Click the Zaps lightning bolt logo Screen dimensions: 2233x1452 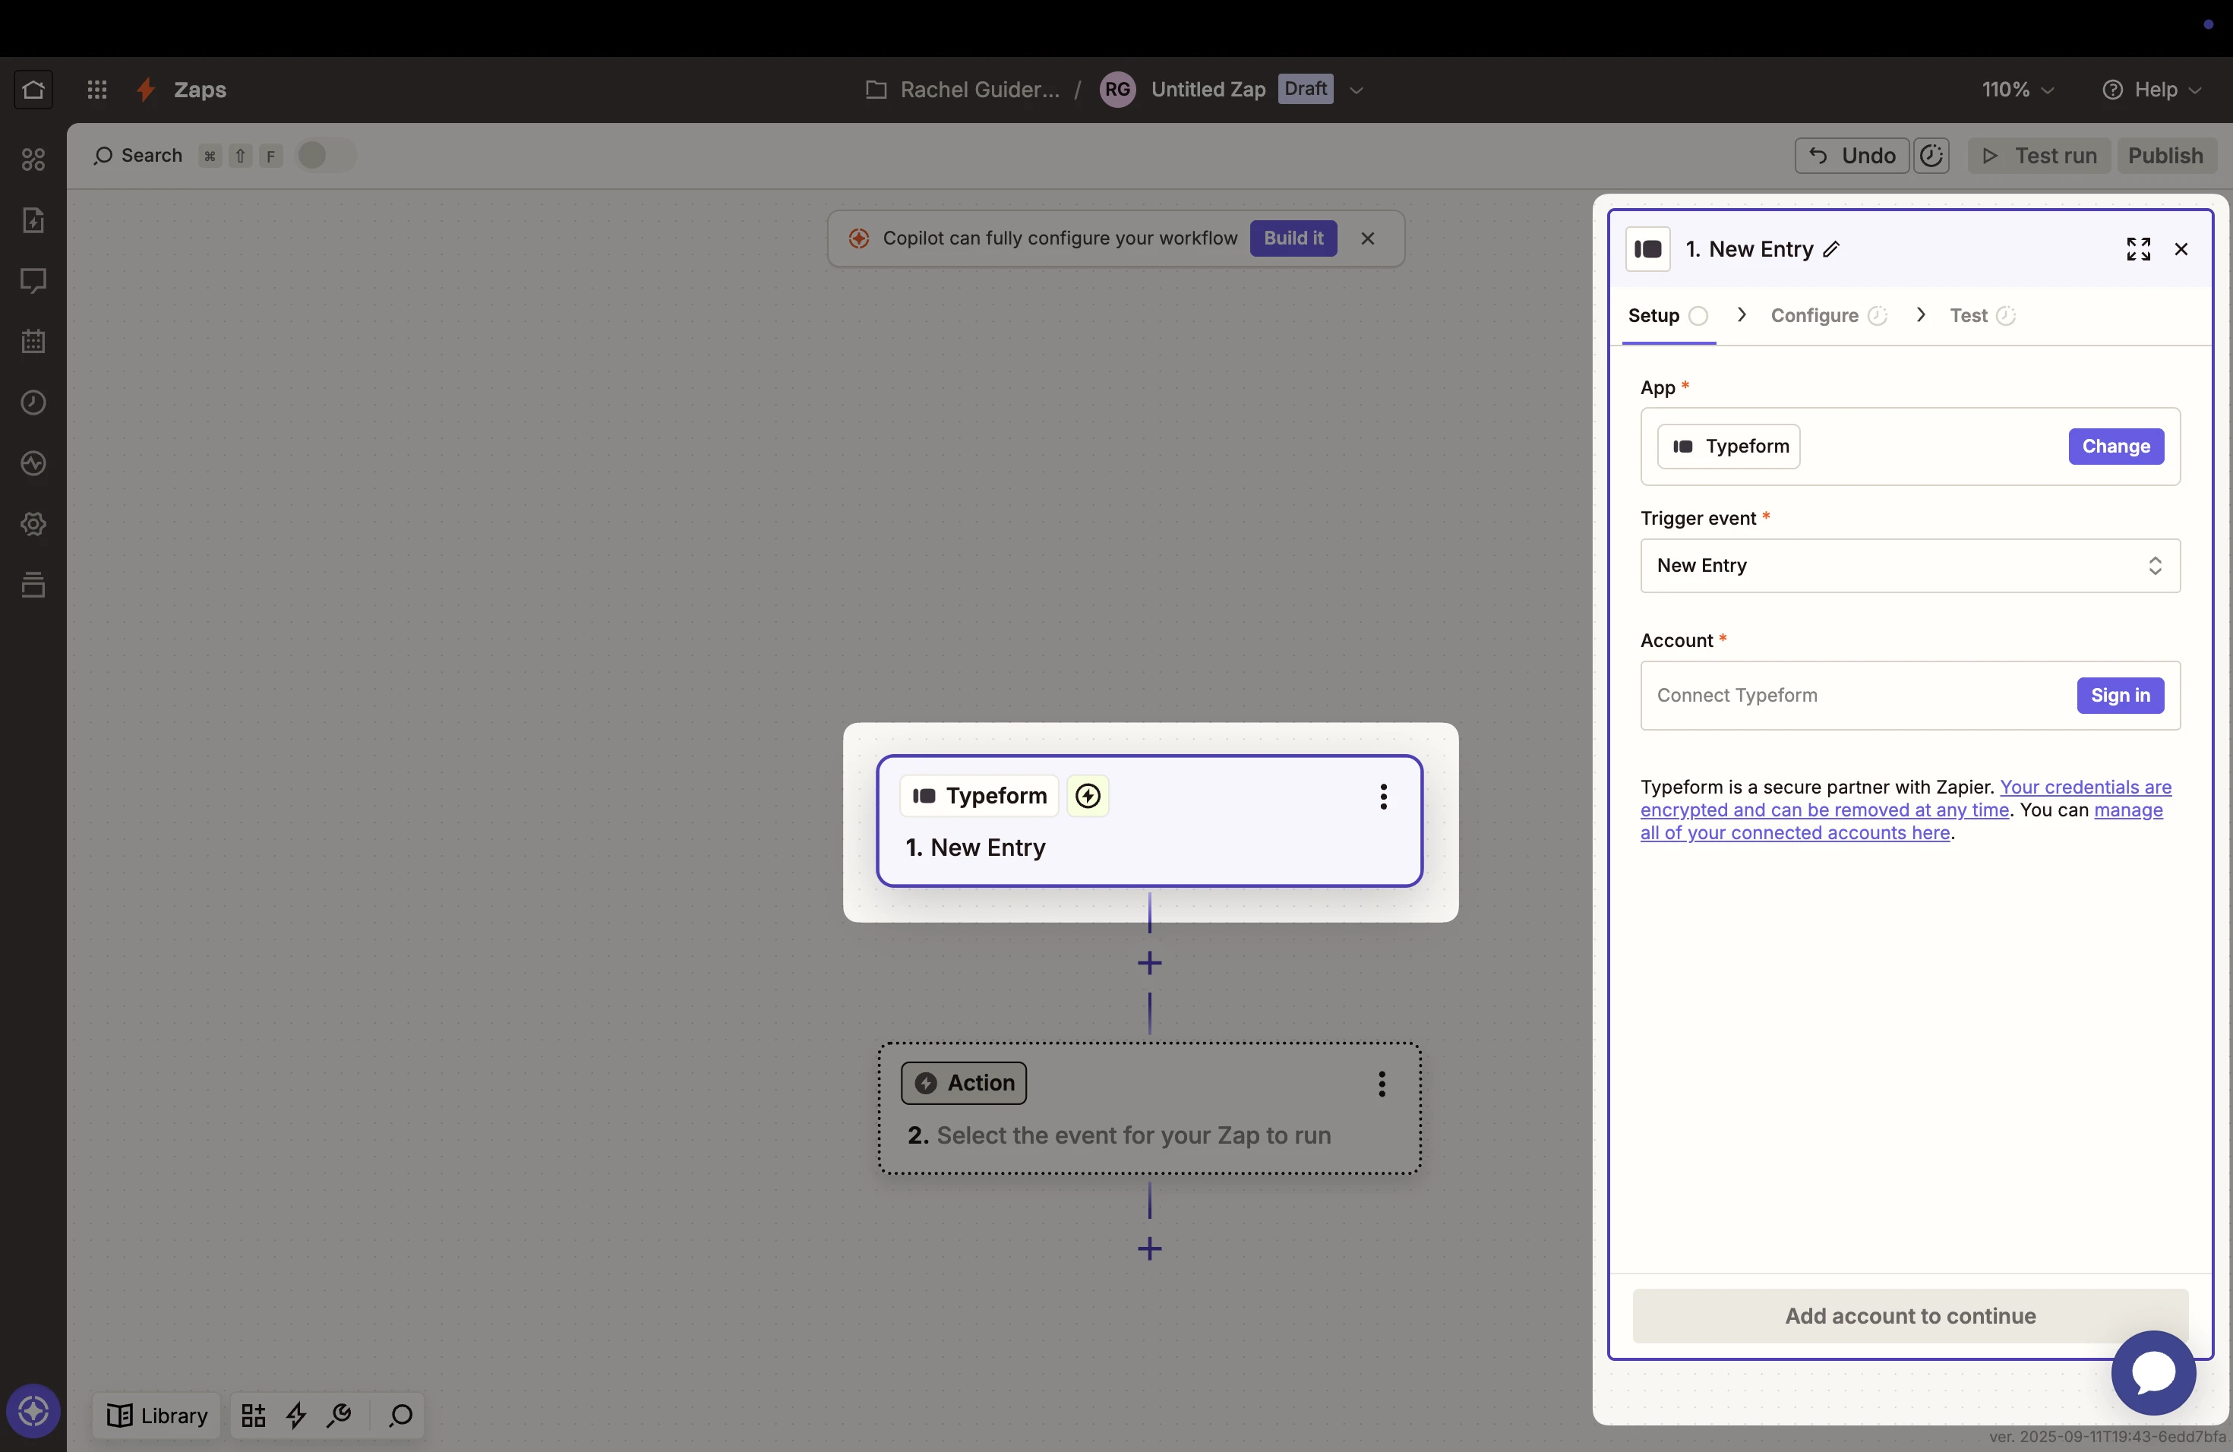(x=145, y=90)
